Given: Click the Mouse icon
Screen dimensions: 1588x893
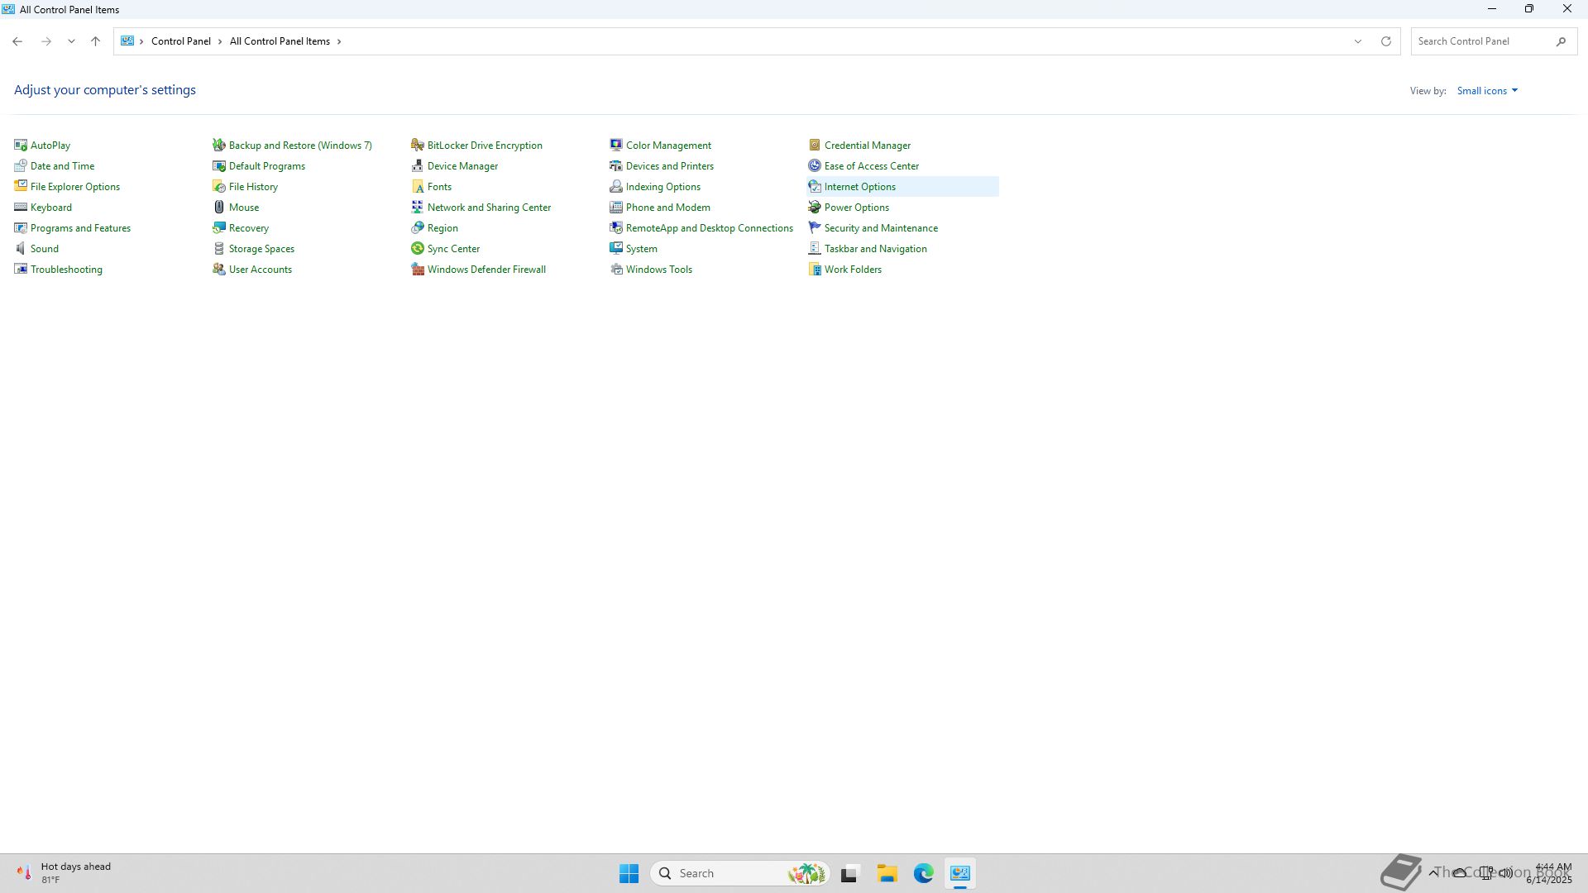Looking at the screenshot, I should pos(219,208).
